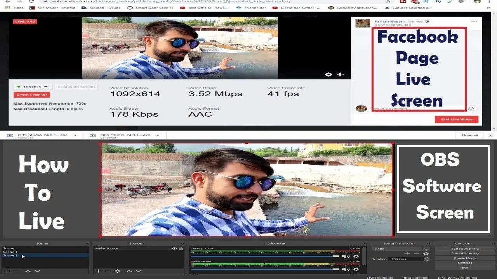Click the Duration 1001 ms field
Image resolution: width=497 pixels, height=279 pixels.
[x=407, y=259]
